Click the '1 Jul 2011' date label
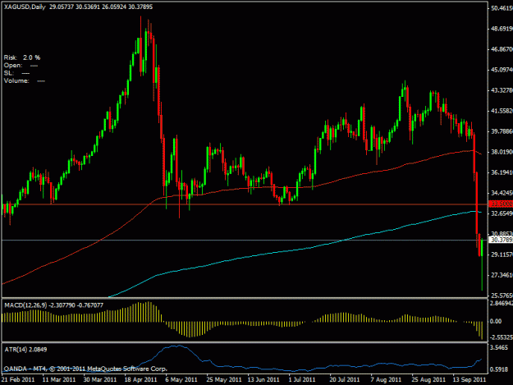Screen dimensions: 513x385 pyautogui.click(x=302, y=379)
